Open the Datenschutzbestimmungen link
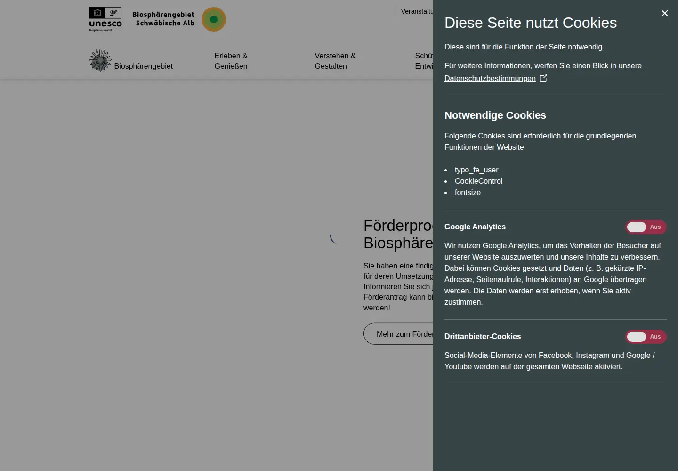Screen dimensions: 678x471 tap(490, 78)
